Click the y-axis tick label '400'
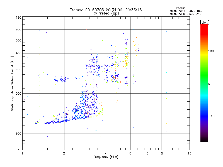The width and height of the screenshot is (223, 167). (x=18, y=53)
